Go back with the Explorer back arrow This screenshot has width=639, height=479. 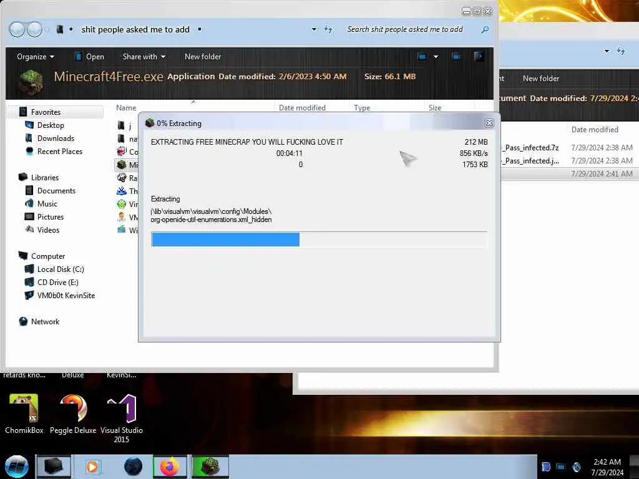17,29
